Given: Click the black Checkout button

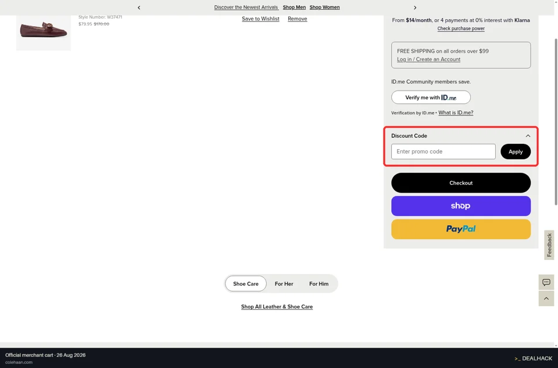Looking at the screenshot, I should (x=461, y=183).
